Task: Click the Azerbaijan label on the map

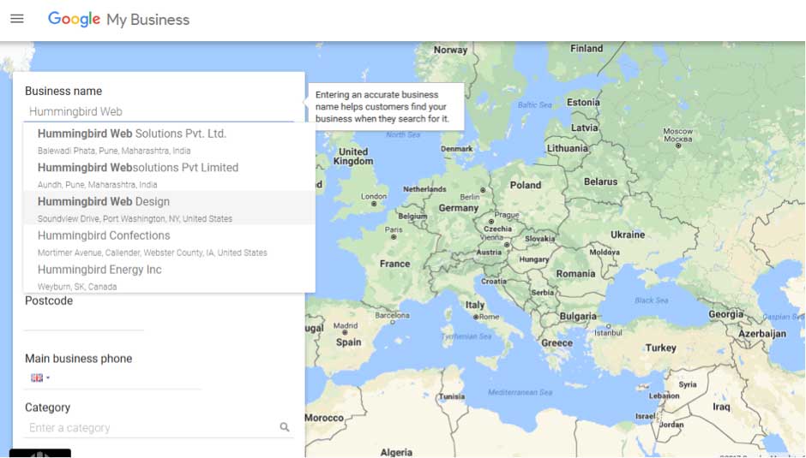Action: [761, 334]
